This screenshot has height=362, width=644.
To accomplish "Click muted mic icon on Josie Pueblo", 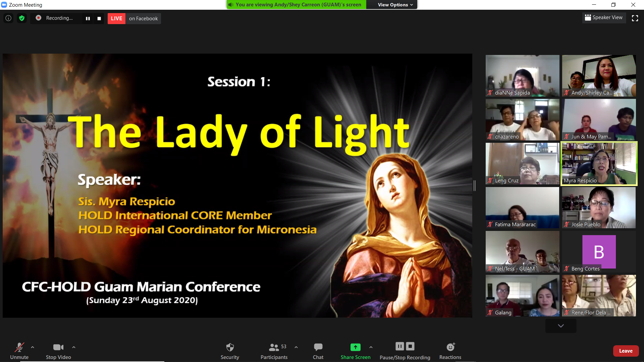I will pos(567,225).
